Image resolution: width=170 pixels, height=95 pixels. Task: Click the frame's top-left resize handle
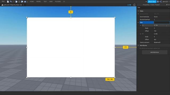pos(27,17)
